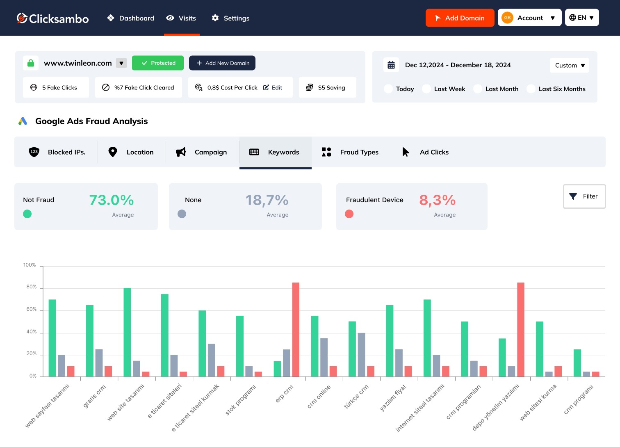
Task: Click the Fraud Types shapes icon
Action: coord(326,152)
